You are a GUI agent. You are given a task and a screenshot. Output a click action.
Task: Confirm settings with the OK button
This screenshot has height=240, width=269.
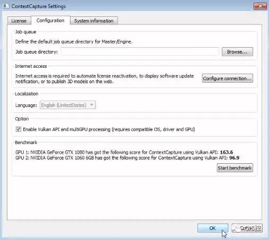point(213,228)
